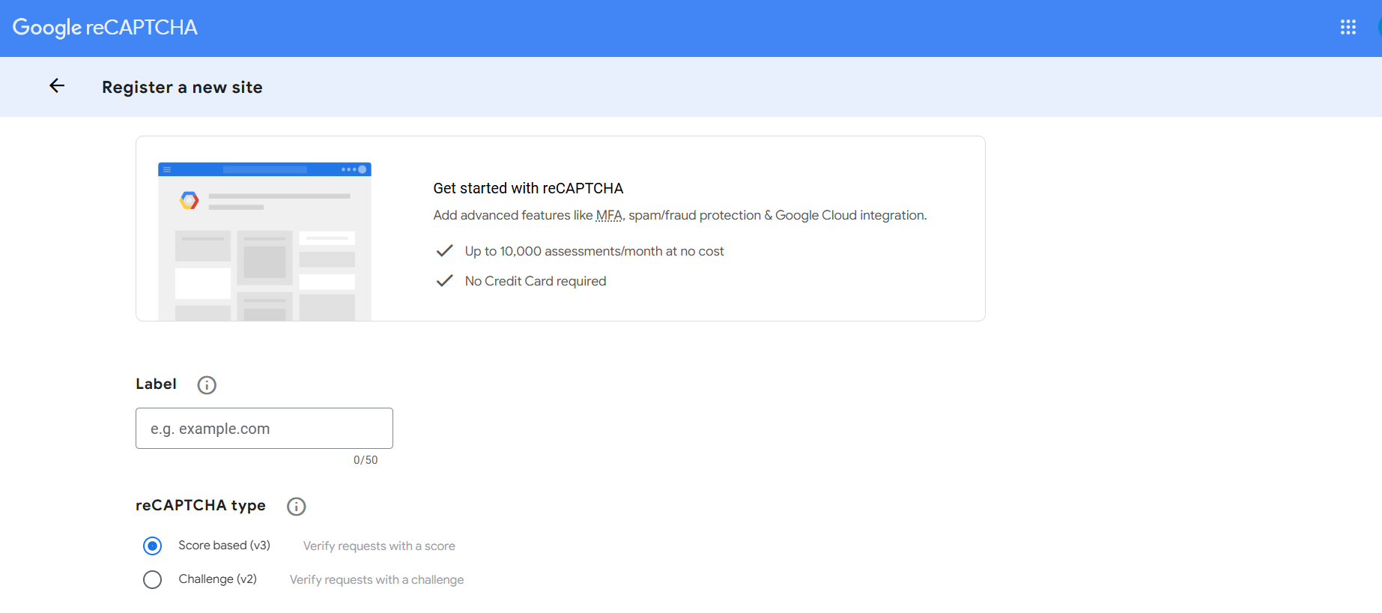Click the Verify requests with a score text
The width and height of the screenshot is (1382, 613).
(378, 546)
